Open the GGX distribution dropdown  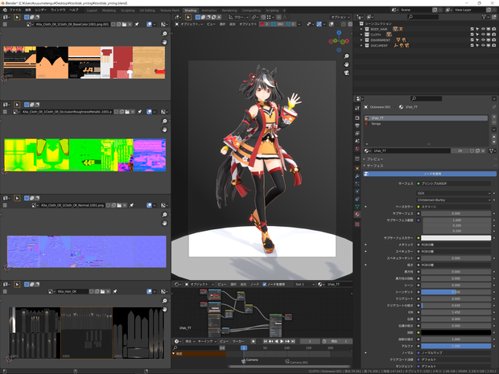tap(454, 193)
